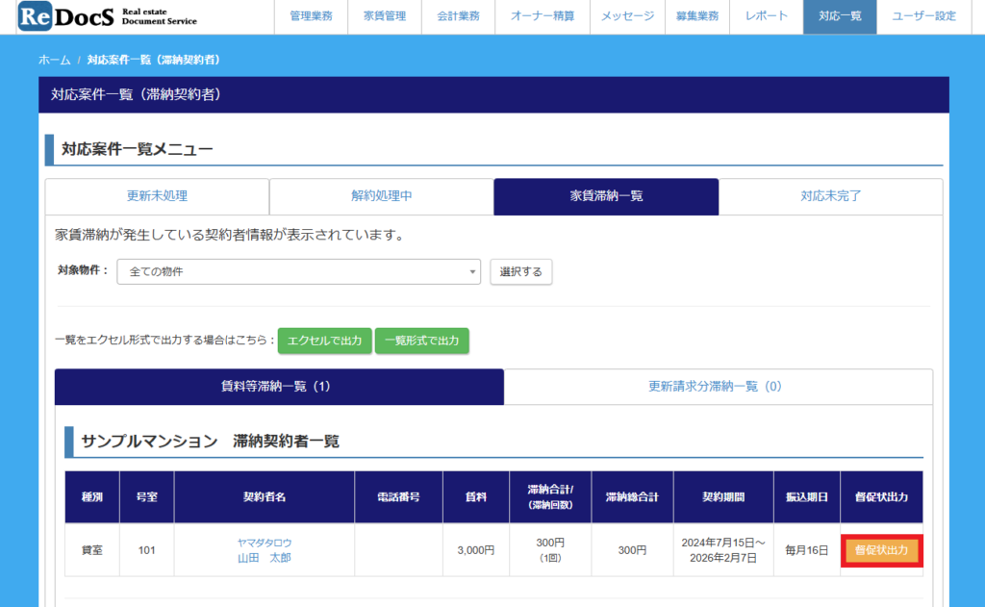Open the 募集業務 menu
Image resolution: width=985 pixels, height=607 pixels.
point(696,16)
